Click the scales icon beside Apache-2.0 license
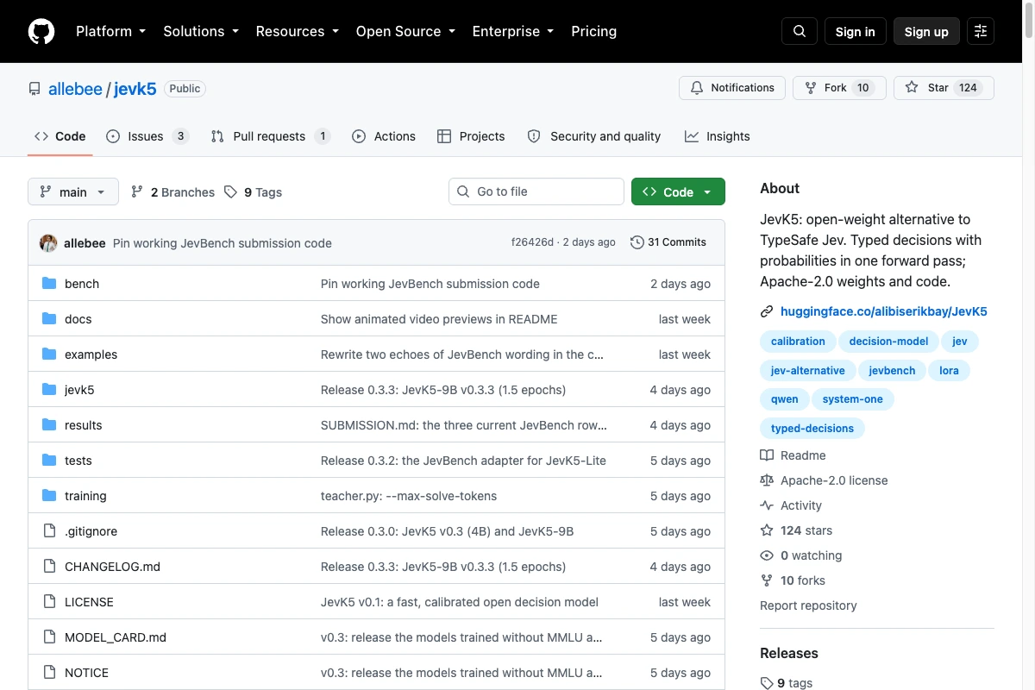This screenshot has height=690, width=1035. (x=767, y=480)
